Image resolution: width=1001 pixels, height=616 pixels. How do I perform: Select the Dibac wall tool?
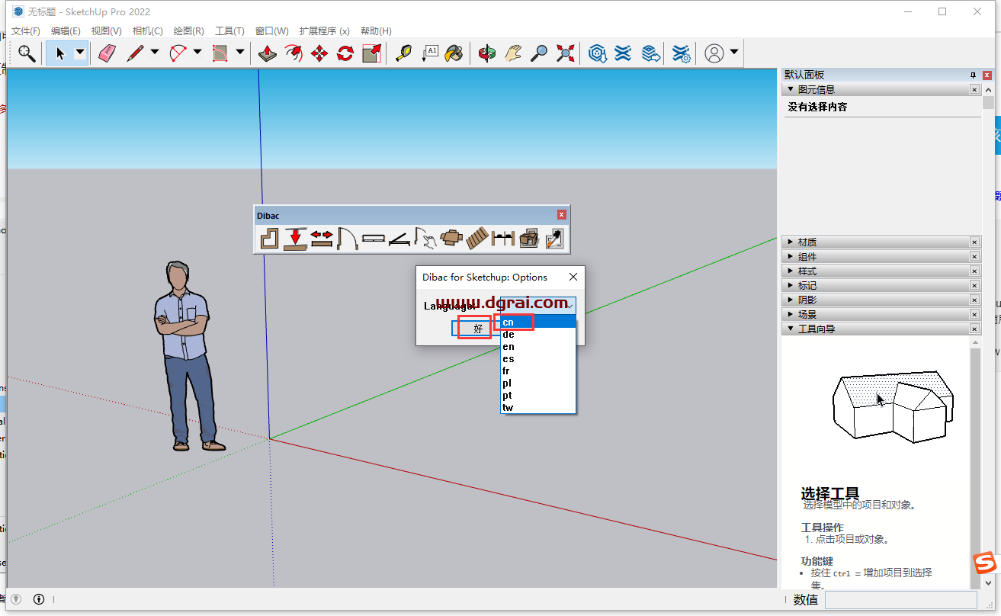point(270,239)
